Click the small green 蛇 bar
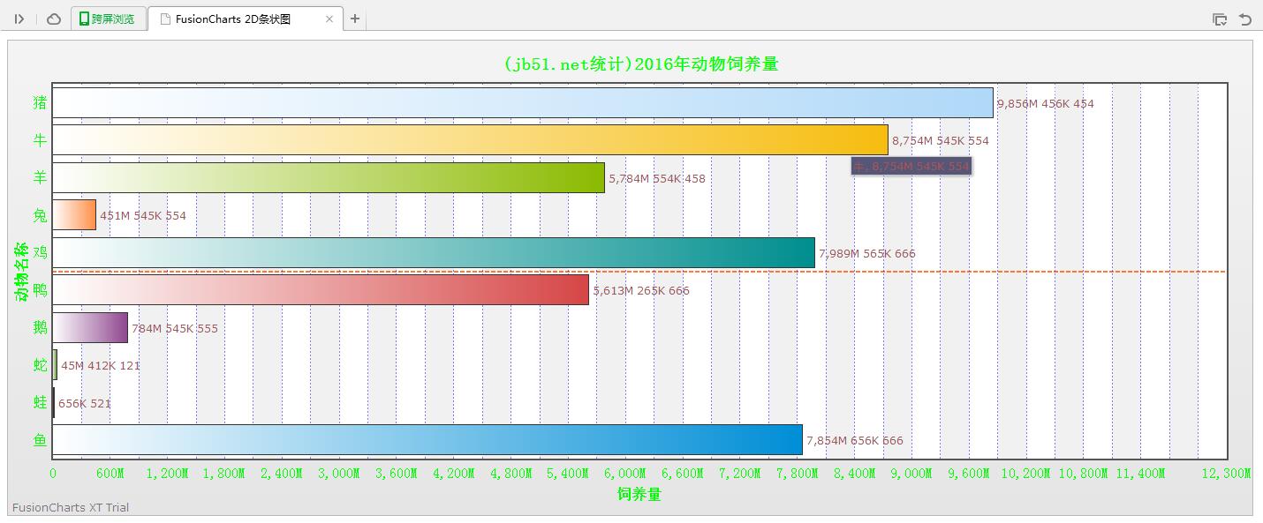The height and width of the screenshot is (523, 1263). point(55,365)
